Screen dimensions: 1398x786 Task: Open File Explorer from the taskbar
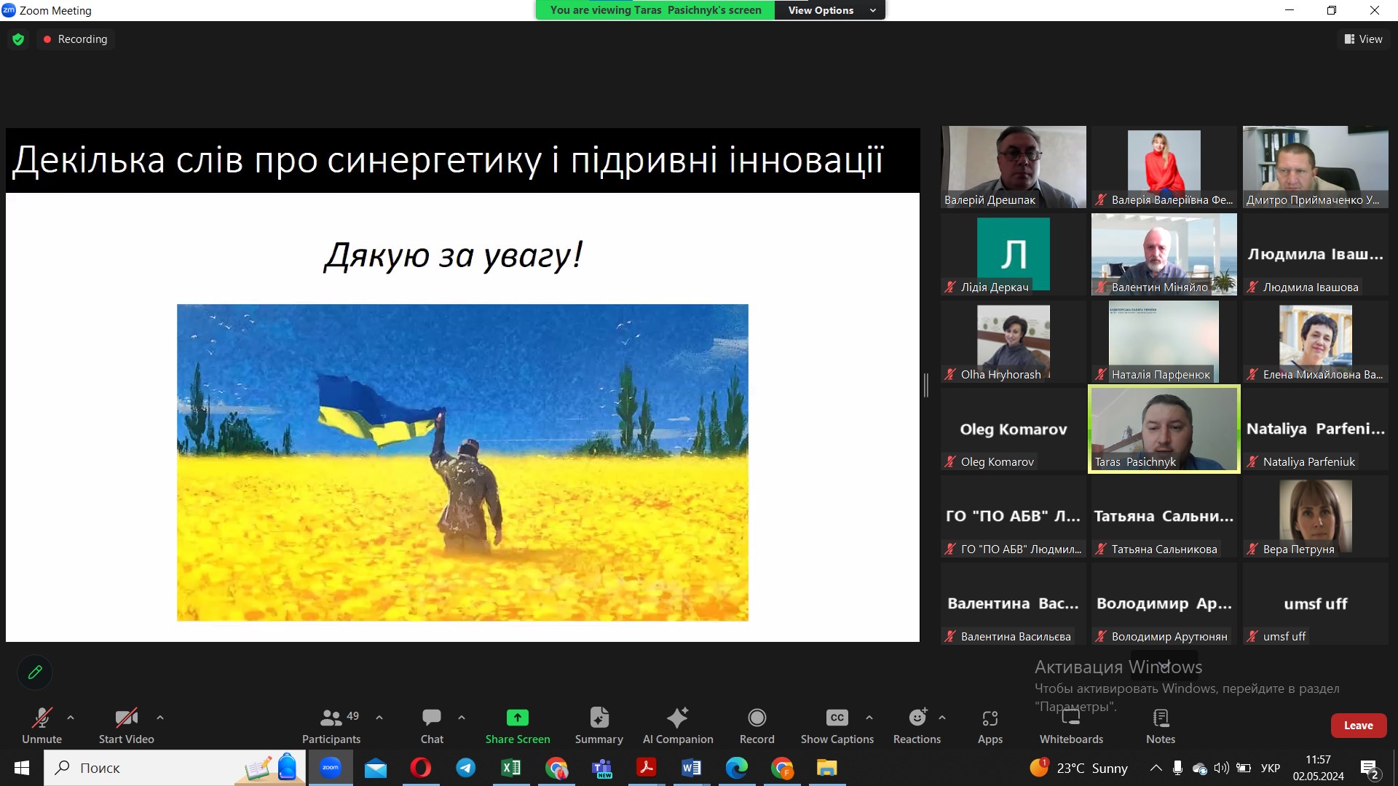tap(827, 768)
